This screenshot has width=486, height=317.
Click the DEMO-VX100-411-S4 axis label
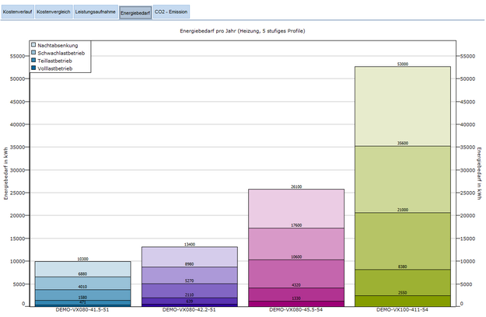[402, 309]
